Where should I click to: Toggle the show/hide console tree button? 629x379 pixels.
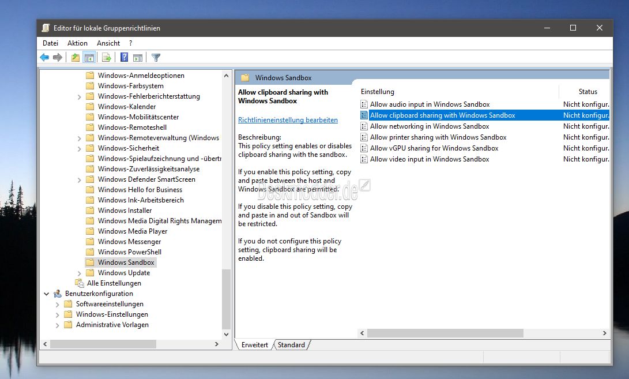89,58
